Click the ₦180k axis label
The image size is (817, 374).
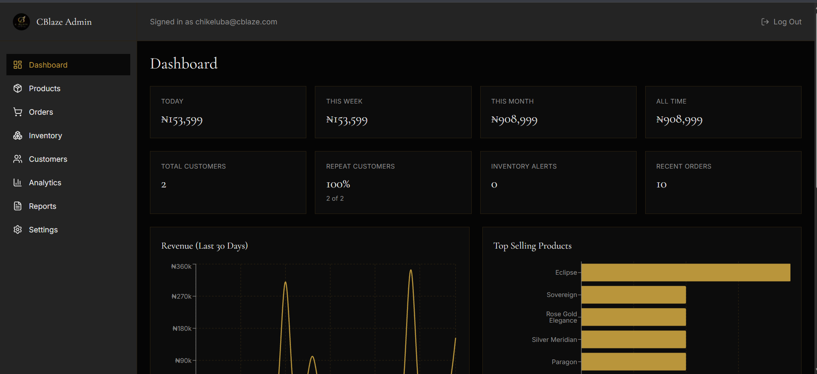[182, 329]
